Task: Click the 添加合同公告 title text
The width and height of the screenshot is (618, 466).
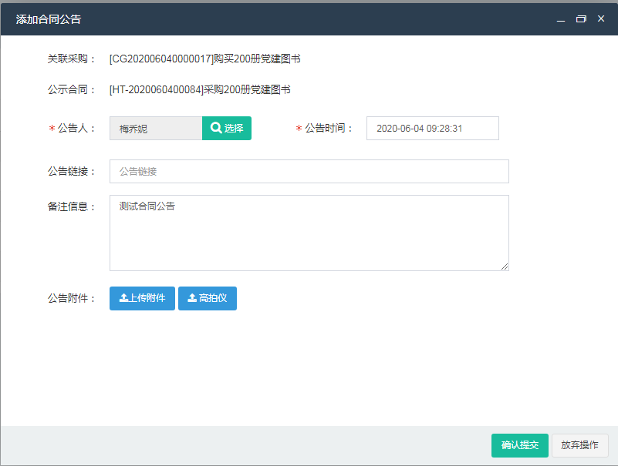Action: coord(49,19)
